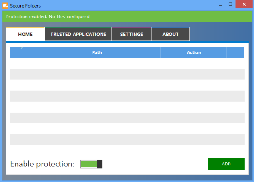This screenshot has width=254, height=182.
Task: Click the blank rightmost column header
Action: (x=235, y=52)
